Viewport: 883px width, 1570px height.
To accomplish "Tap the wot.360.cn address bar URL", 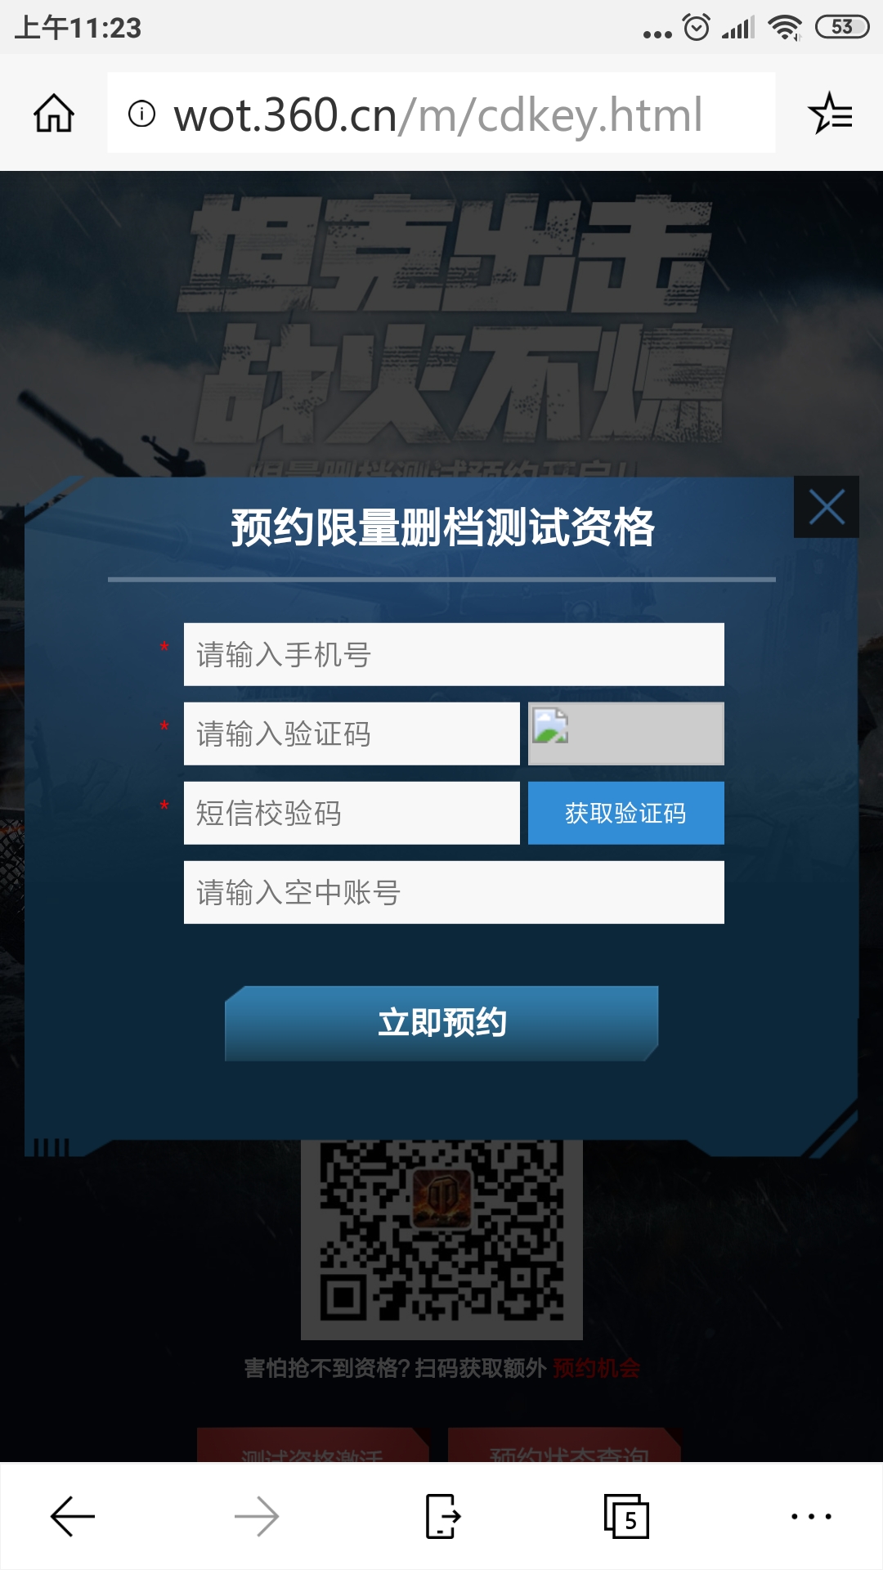I will pos(438,114).
